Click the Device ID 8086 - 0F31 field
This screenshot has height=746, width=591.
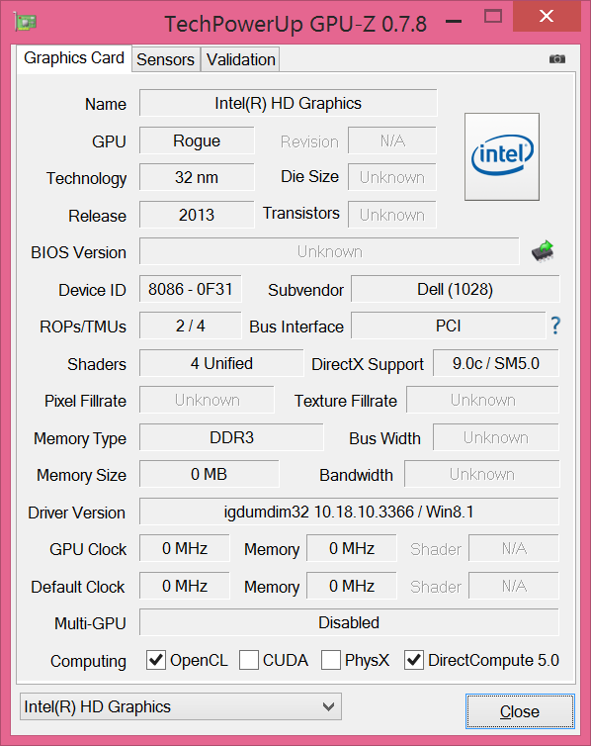pyautogui.click(x=191, y=289)
